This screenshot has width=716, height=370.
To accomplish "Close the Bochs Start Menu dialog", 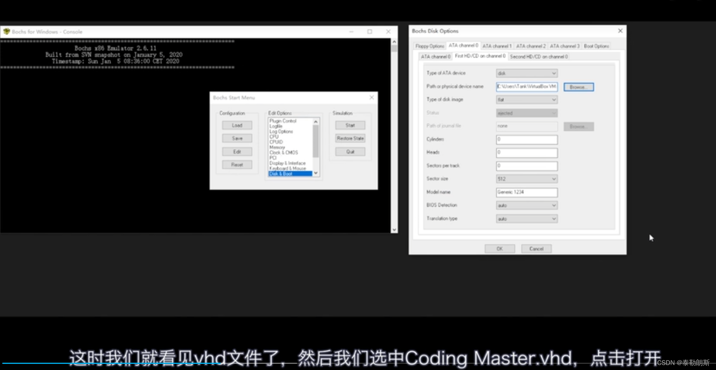I will click(371, 97).
